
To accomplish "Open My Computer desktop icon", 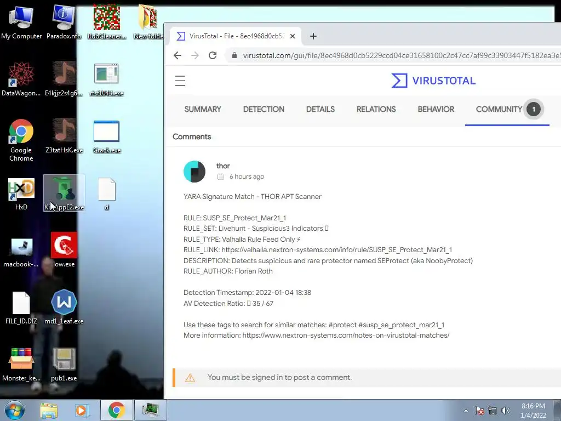I will click(21, 21).
